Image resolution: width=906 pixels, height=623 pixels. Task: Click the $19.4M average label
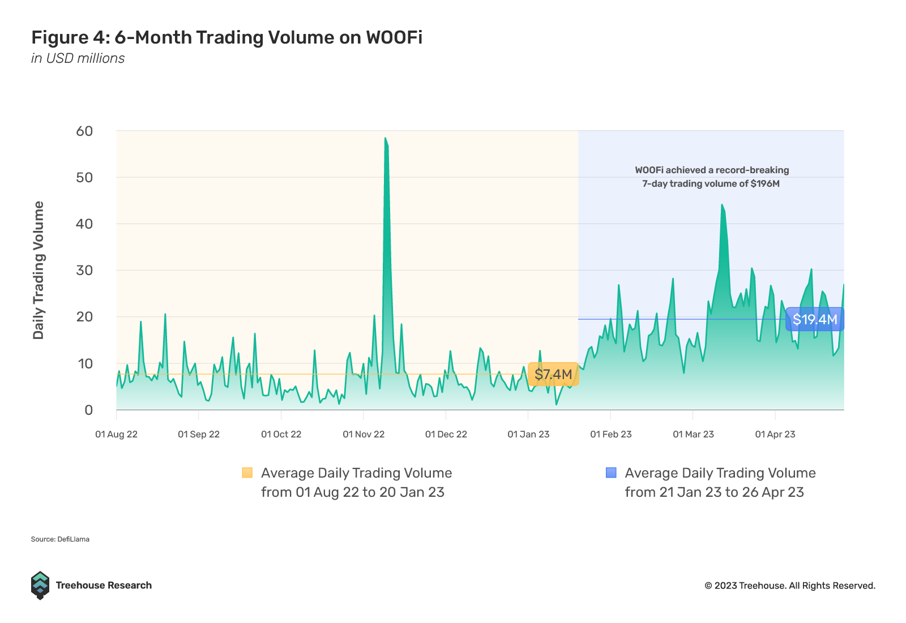[x=815, y=319]
